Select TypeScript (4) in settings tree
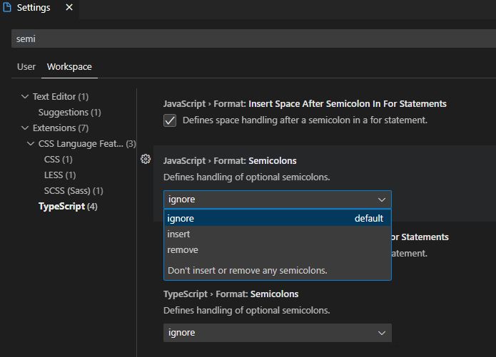The image size is (496, 357). pos(68,207)
